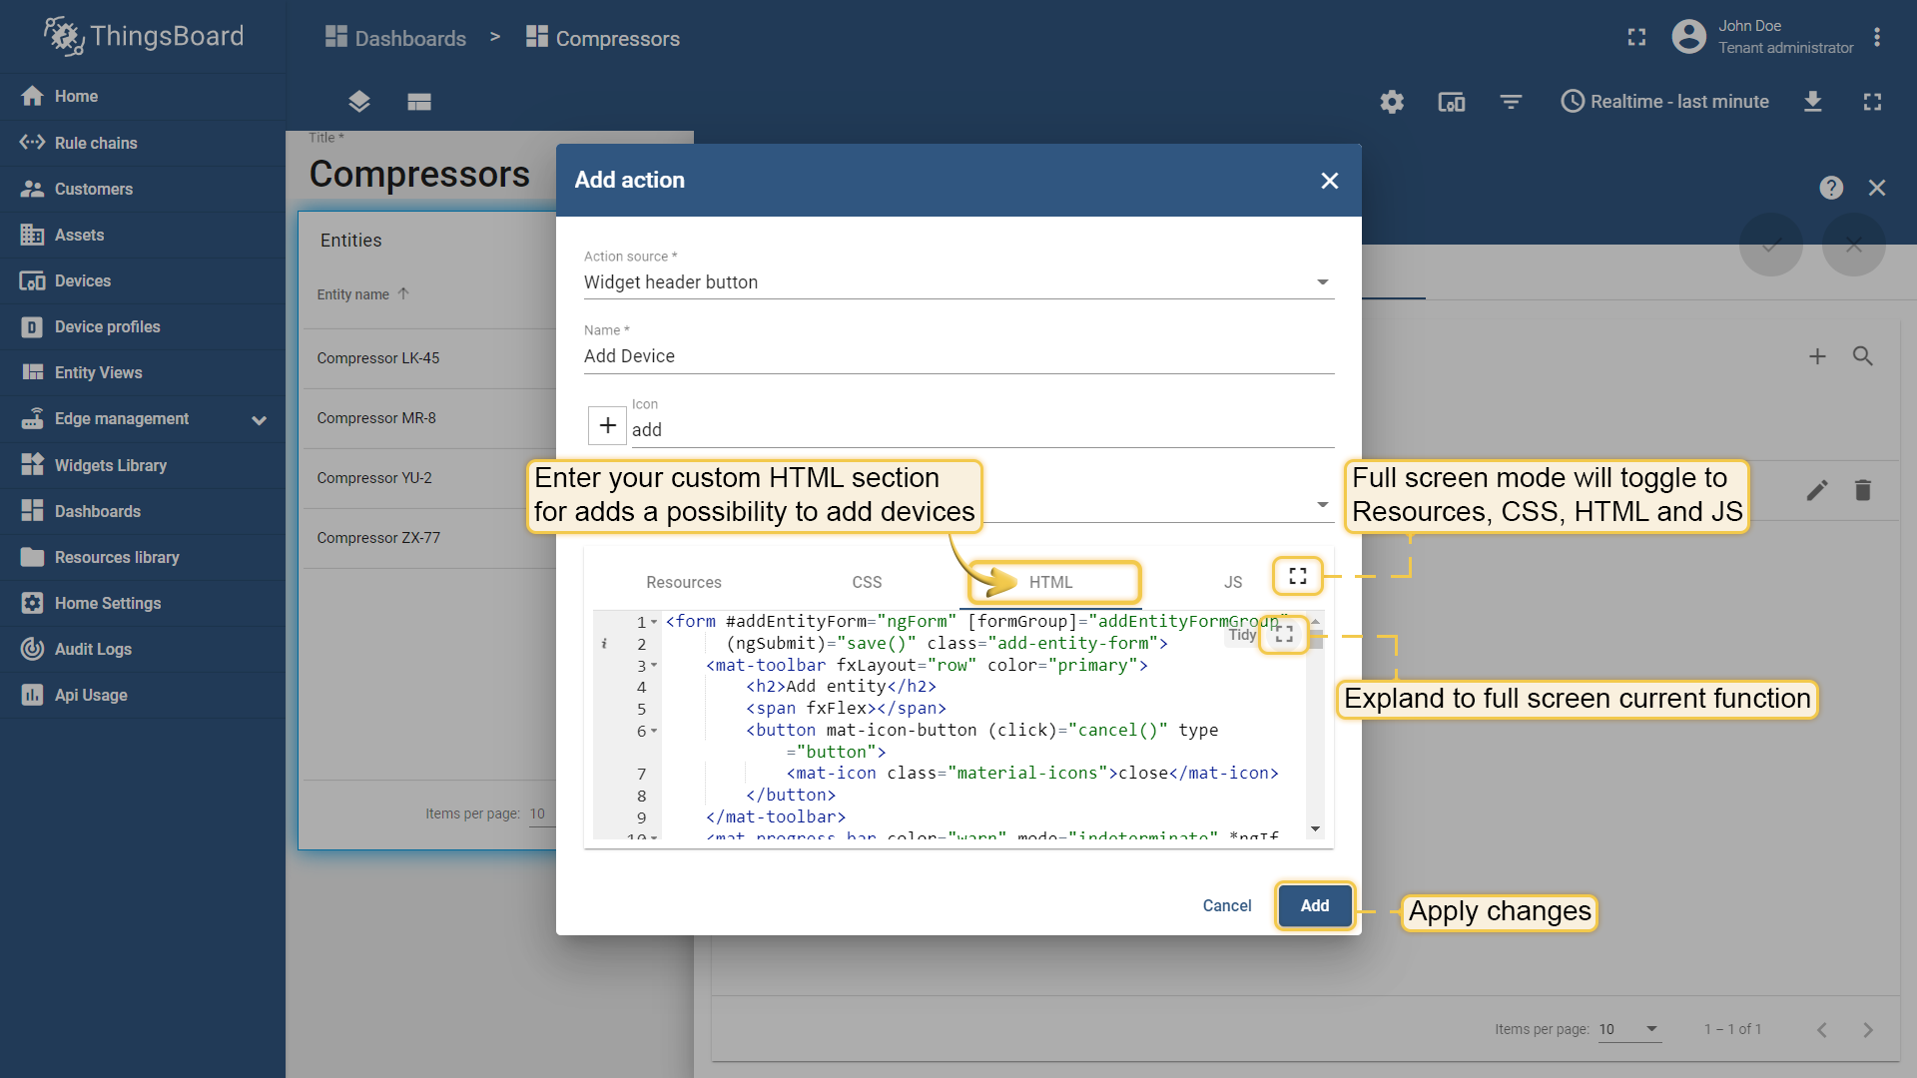This screenshot has width=1917, height=1078.
Task: Switch to the JS tab
Action: (x=1233, y=582)
